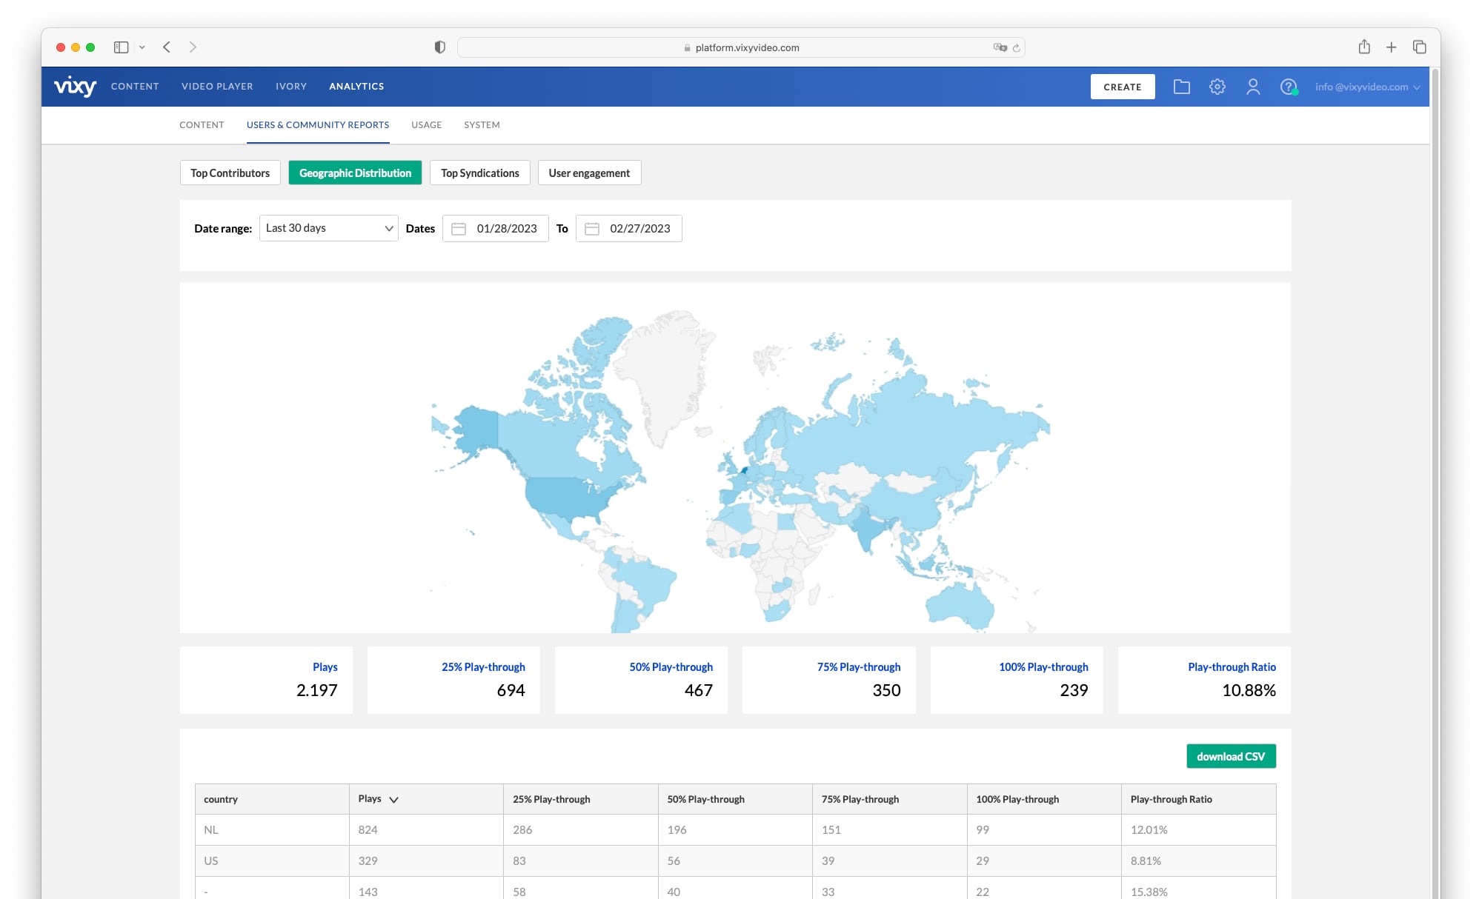Click the USAGE analytics tab

[428, 125]
